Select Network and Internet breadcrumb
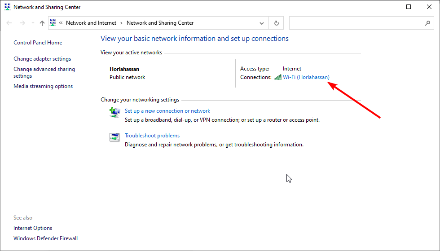The height and width of the screenshot is (251, 440). 91,23
